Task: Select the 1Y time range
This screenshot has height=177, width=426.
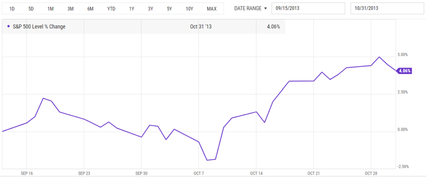Action: pos(131,9)
